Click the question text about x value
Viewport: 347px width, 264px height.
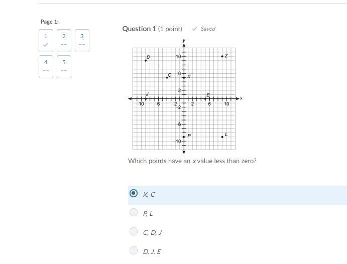pos(192,161)
